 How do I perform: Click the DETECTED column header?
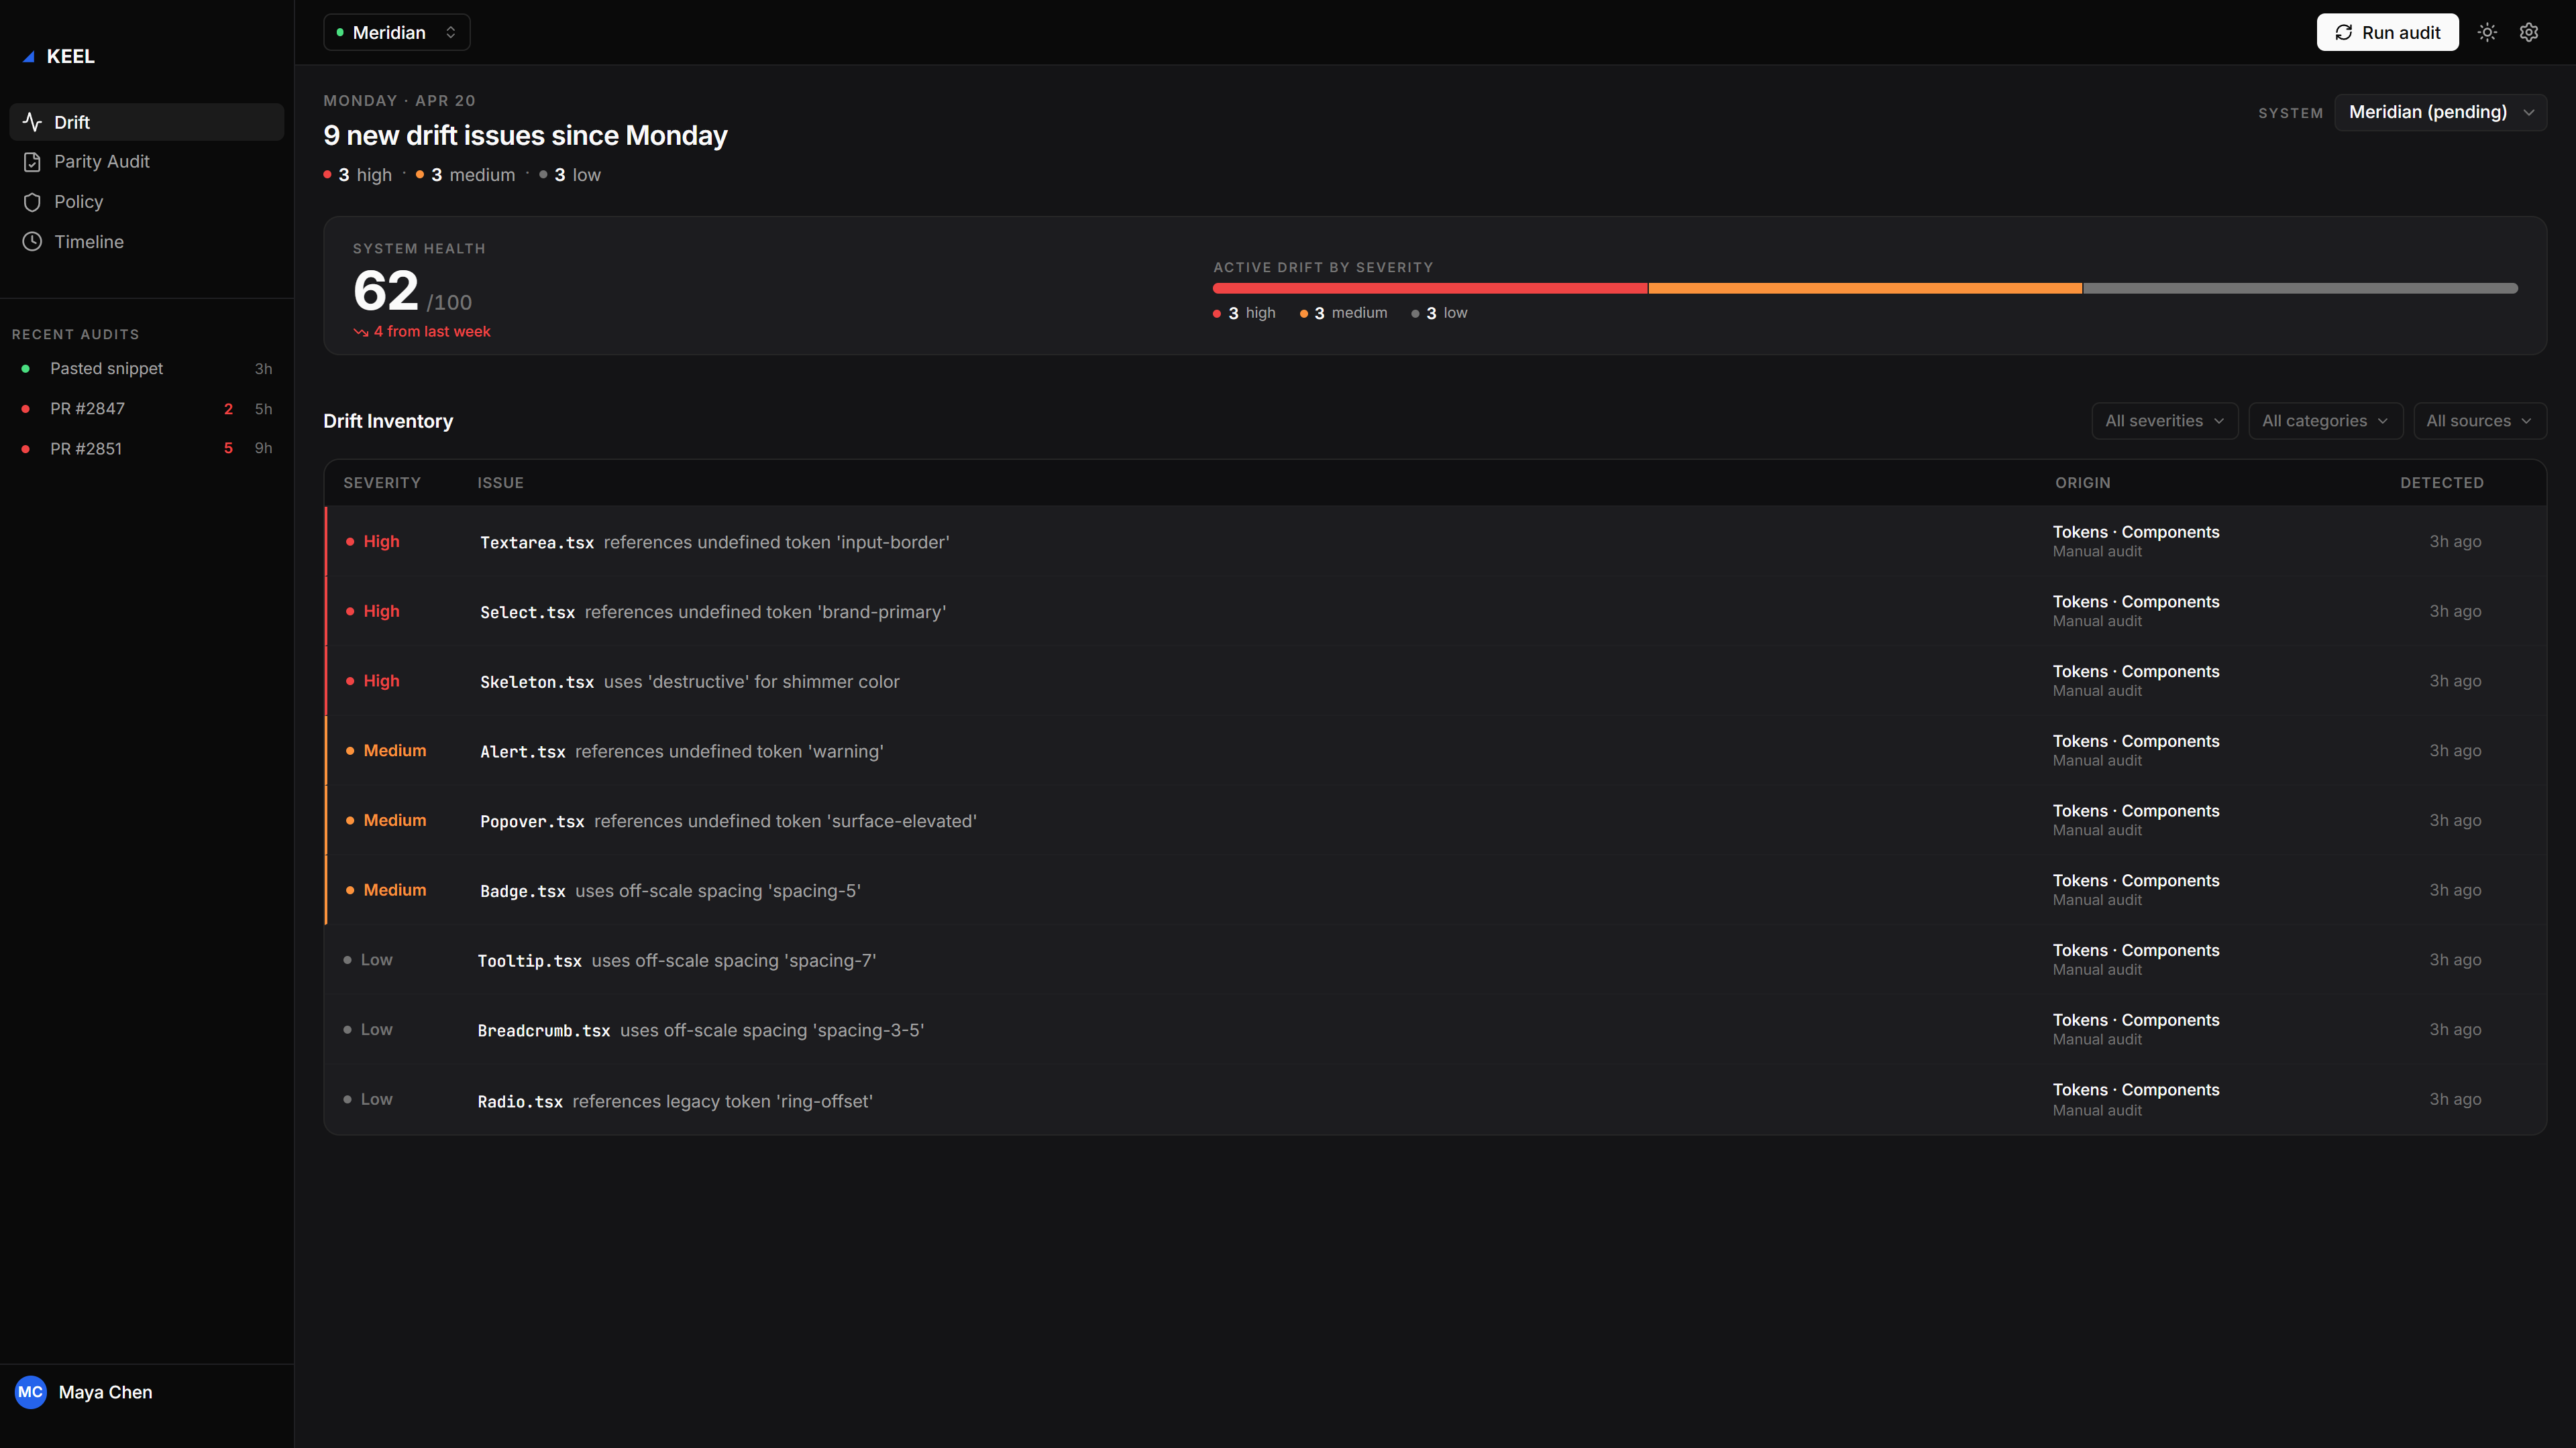(2442, 483)
